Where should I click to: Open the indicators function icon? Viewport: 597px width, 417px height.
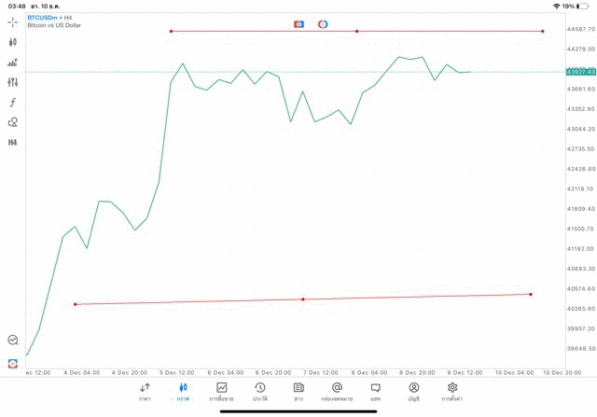click(x=13, y=103)
